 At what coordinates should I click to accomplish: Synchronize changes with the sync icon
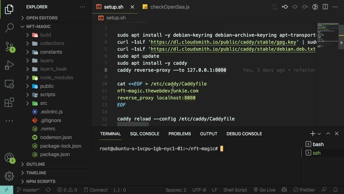[48, 190]
